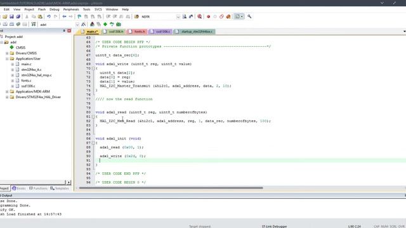406x228 pixels.
Task: Paste clipboard with the Paste icon
Action: (x=40, y=16)
